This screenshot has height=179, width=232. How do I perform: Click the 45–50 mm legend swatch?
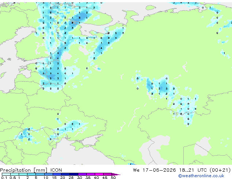pyautogui.click(x=108, y=174)
